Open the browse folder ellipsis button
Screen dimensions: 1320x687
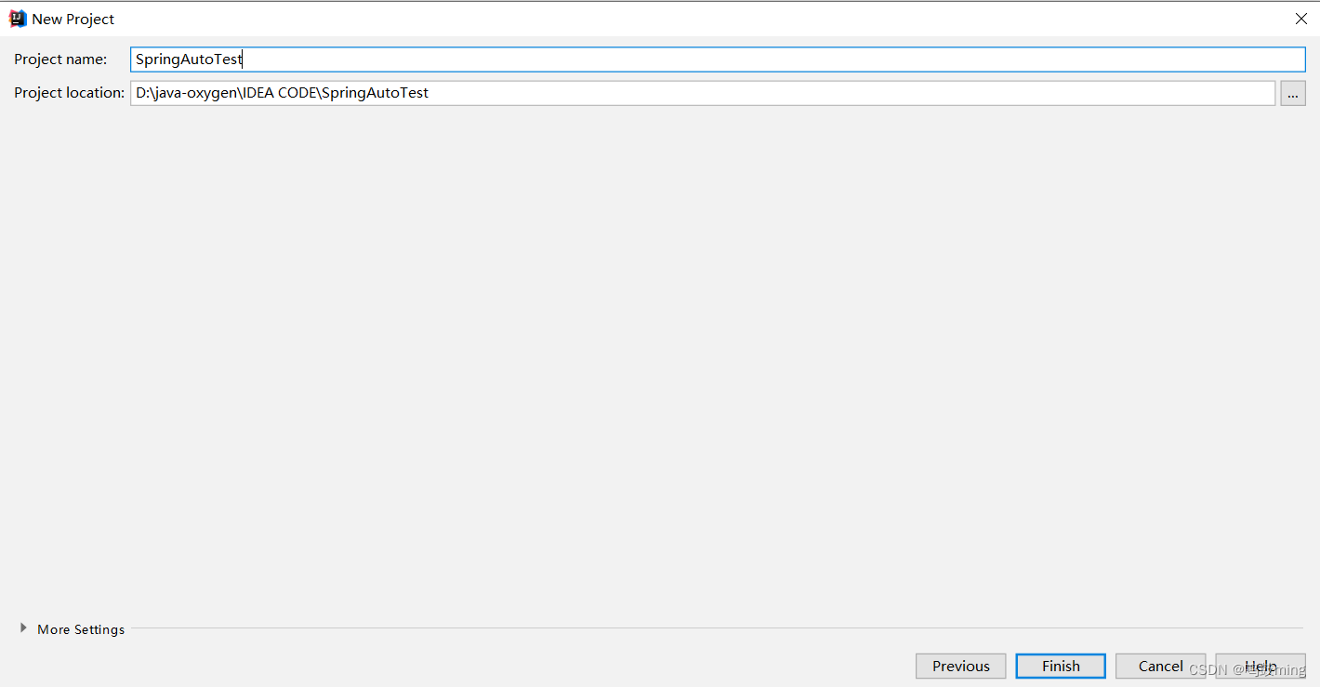click(1293, 93)
